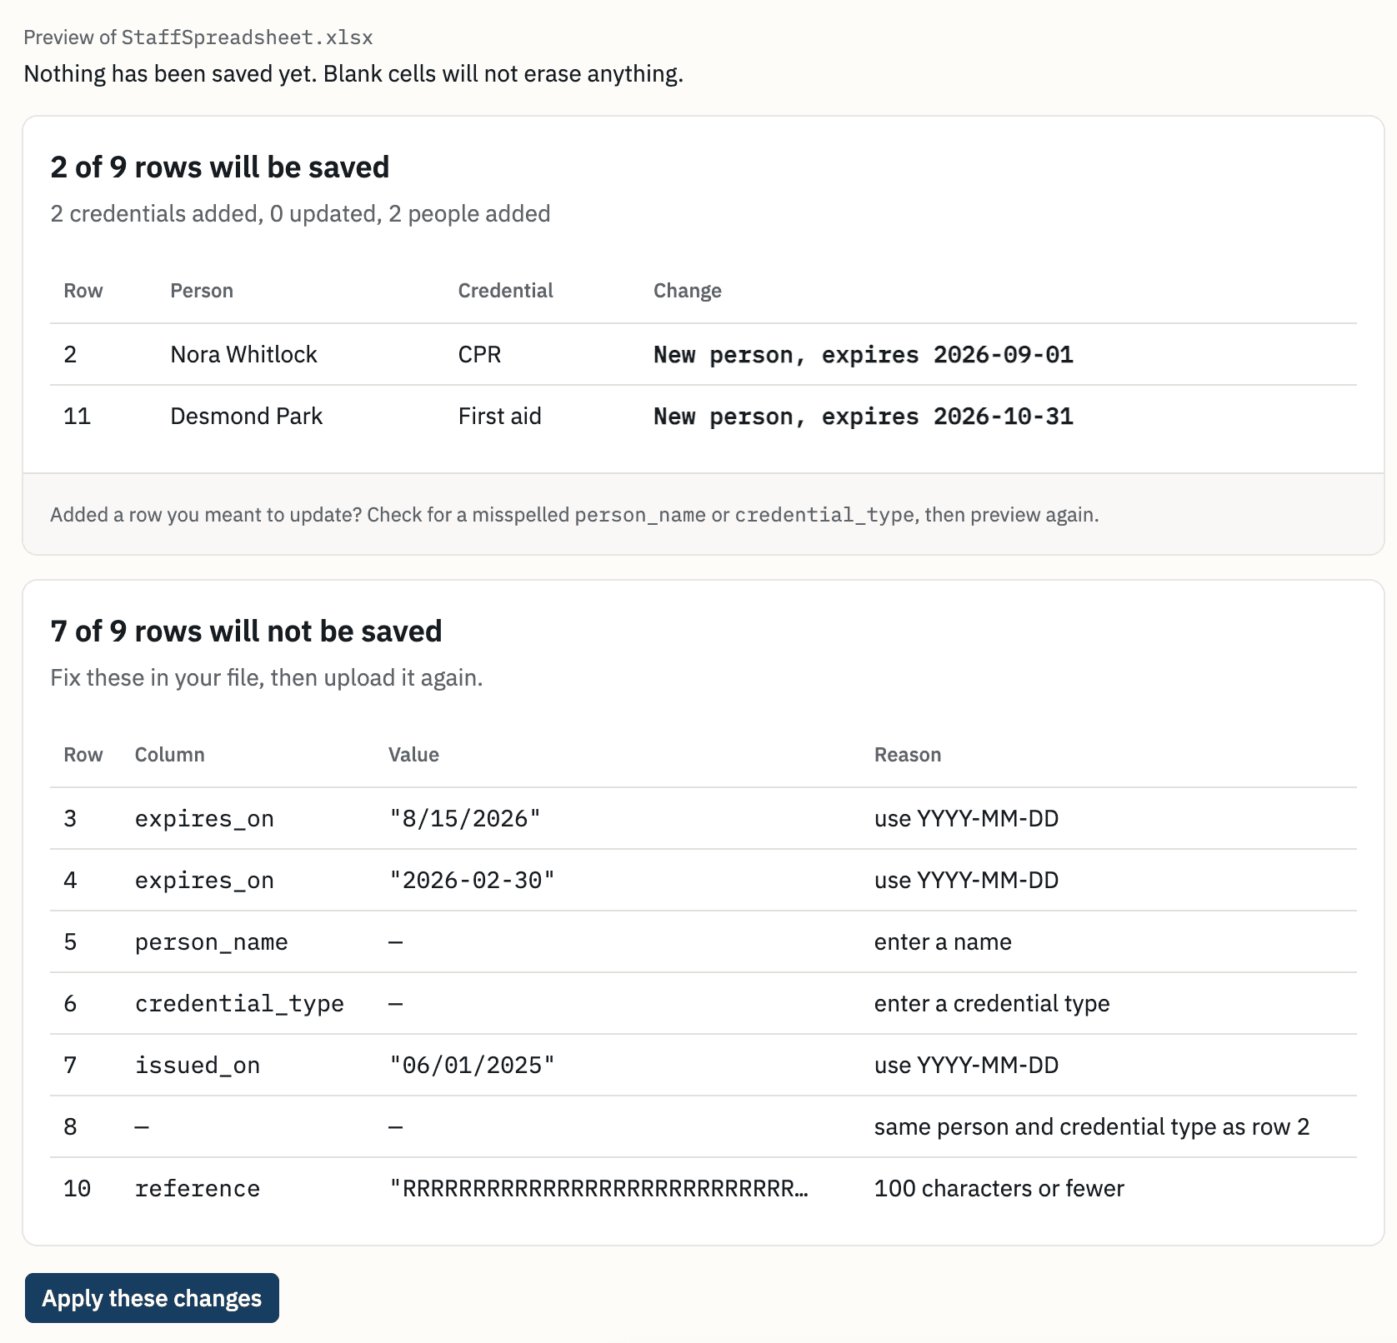Screen dimensions: 1397x1343
Task: Click the '2 of 9 rows will be saved' heading
Action: tap(220, 167)
